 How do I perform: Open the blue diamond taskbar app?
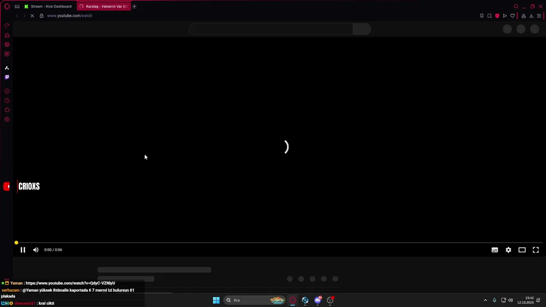[305, 300]
